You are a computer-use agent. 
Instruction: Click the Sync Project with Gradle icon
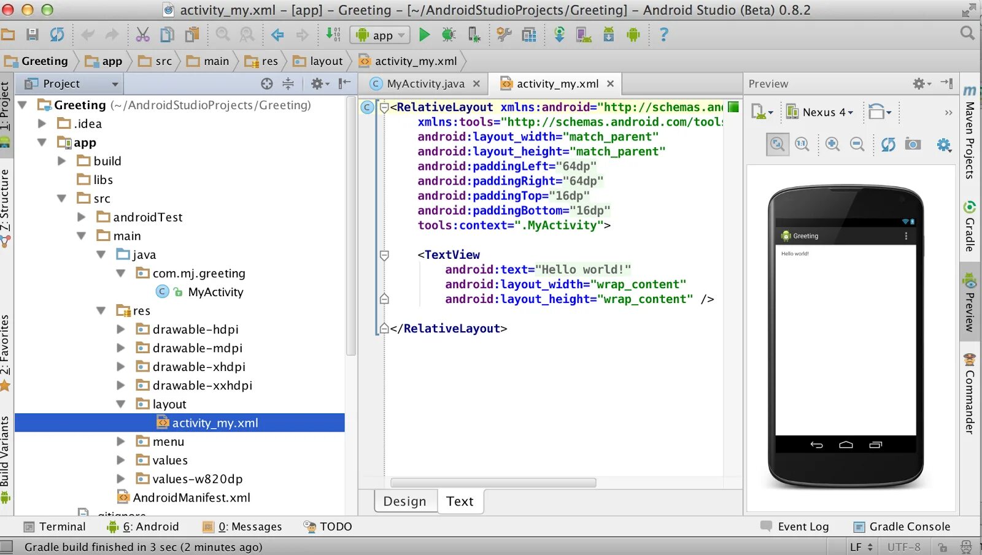click(x=559, y=34)
